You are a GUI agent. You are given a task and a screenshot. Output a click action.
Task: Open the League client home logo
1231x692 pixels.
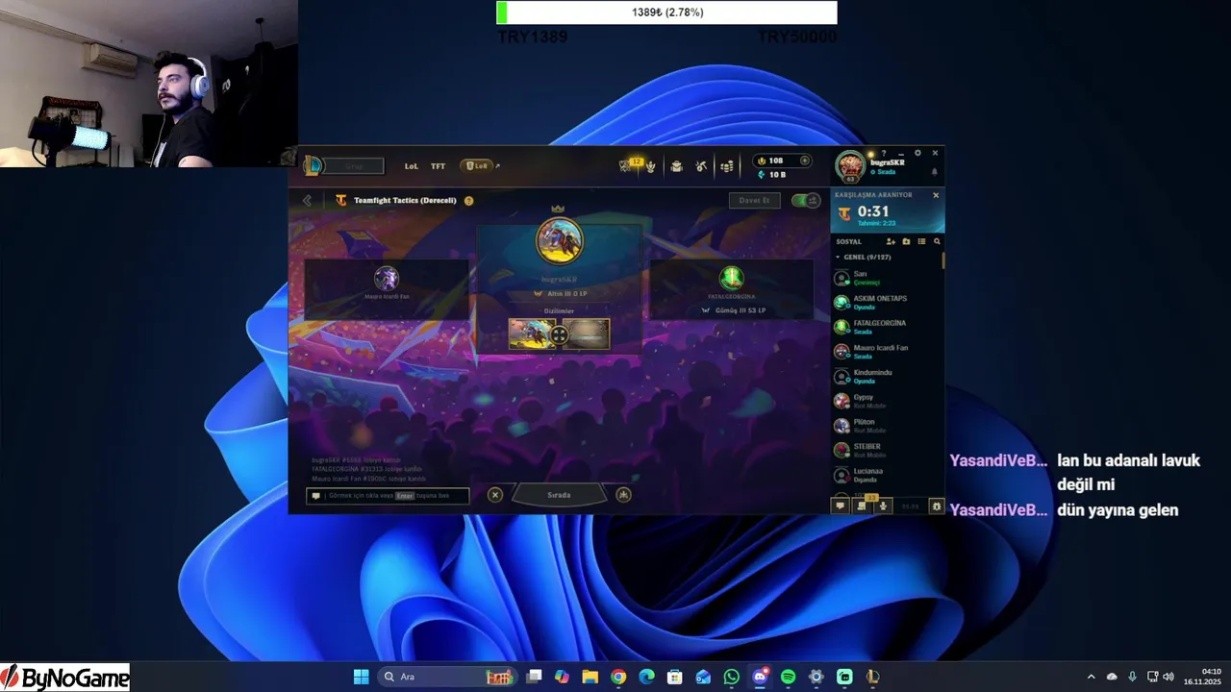(314, 166)
